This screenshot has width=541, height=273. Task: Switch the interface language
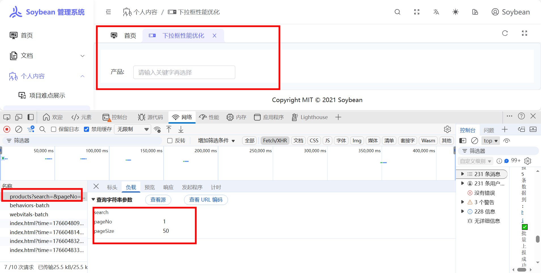(436, 12)
